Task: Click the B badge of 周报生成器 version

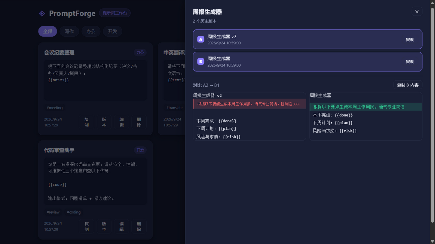Action: (x=201, y=61)
